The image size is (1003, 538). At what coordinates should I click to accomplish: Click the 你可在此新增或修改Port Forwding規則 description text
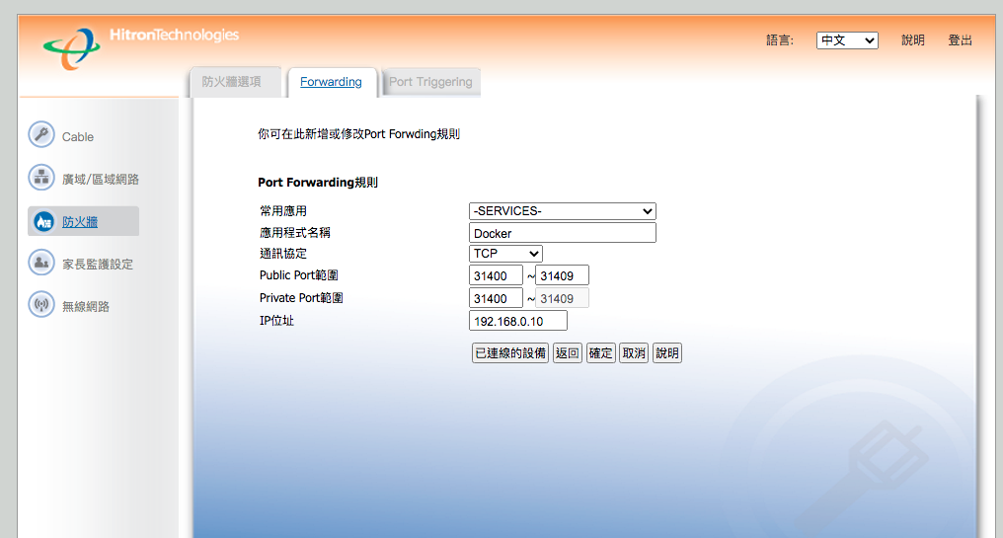pos(359,134)
